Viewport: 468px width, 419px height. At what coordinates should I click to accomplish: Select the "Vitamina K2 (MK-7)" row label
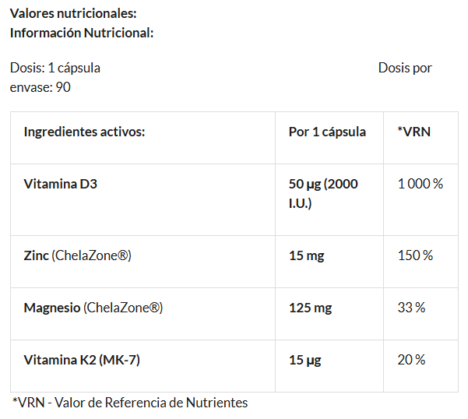83,360
